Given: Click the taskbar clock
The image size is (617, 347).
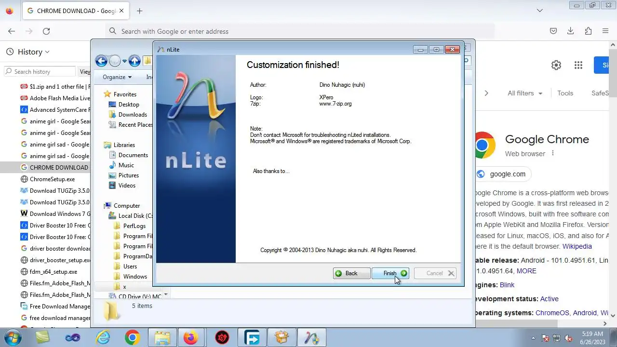Looking at the screenshot, I should 592,337.
